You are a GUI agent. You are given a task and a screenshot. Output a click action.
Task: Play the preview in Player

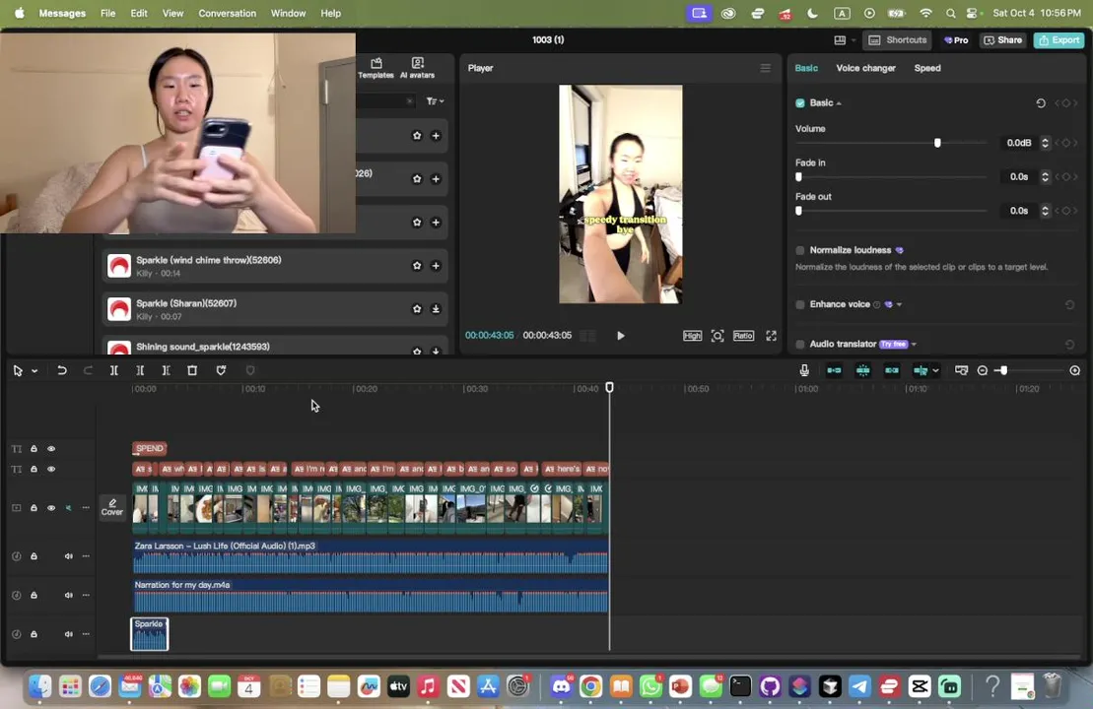click(620, 336)
